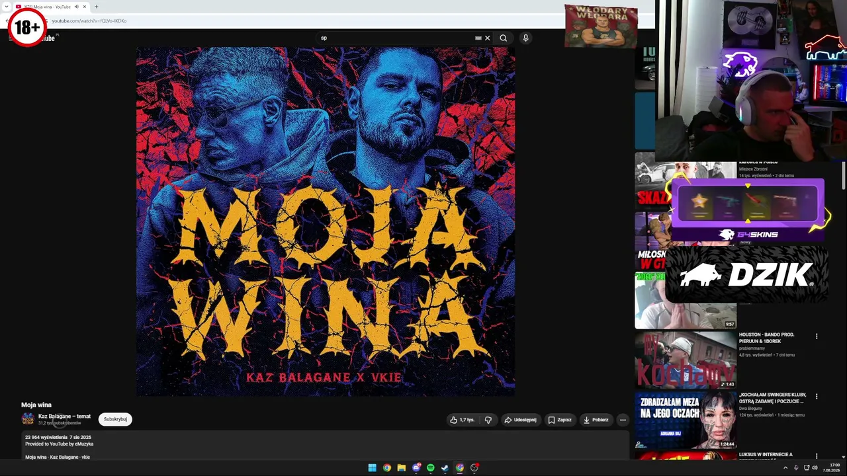Image resolution: width=847 pixels, height=476 pixels.
Task: Switch to the active Chrome window icon
Action: point(459,468)
